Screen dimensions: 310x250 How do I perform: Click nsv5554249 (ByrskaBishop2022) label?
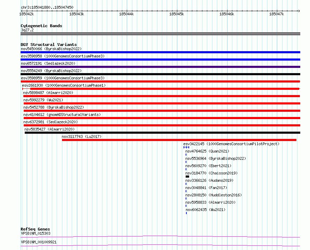point(51,71)
